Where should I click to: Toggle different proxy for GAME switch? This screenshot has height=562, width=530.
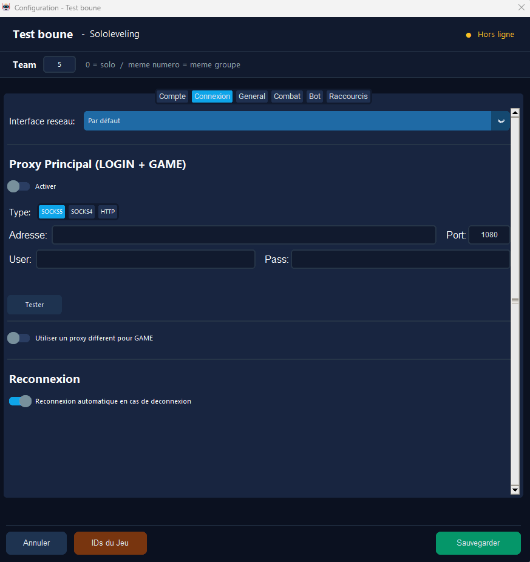[x=18, y=338]
